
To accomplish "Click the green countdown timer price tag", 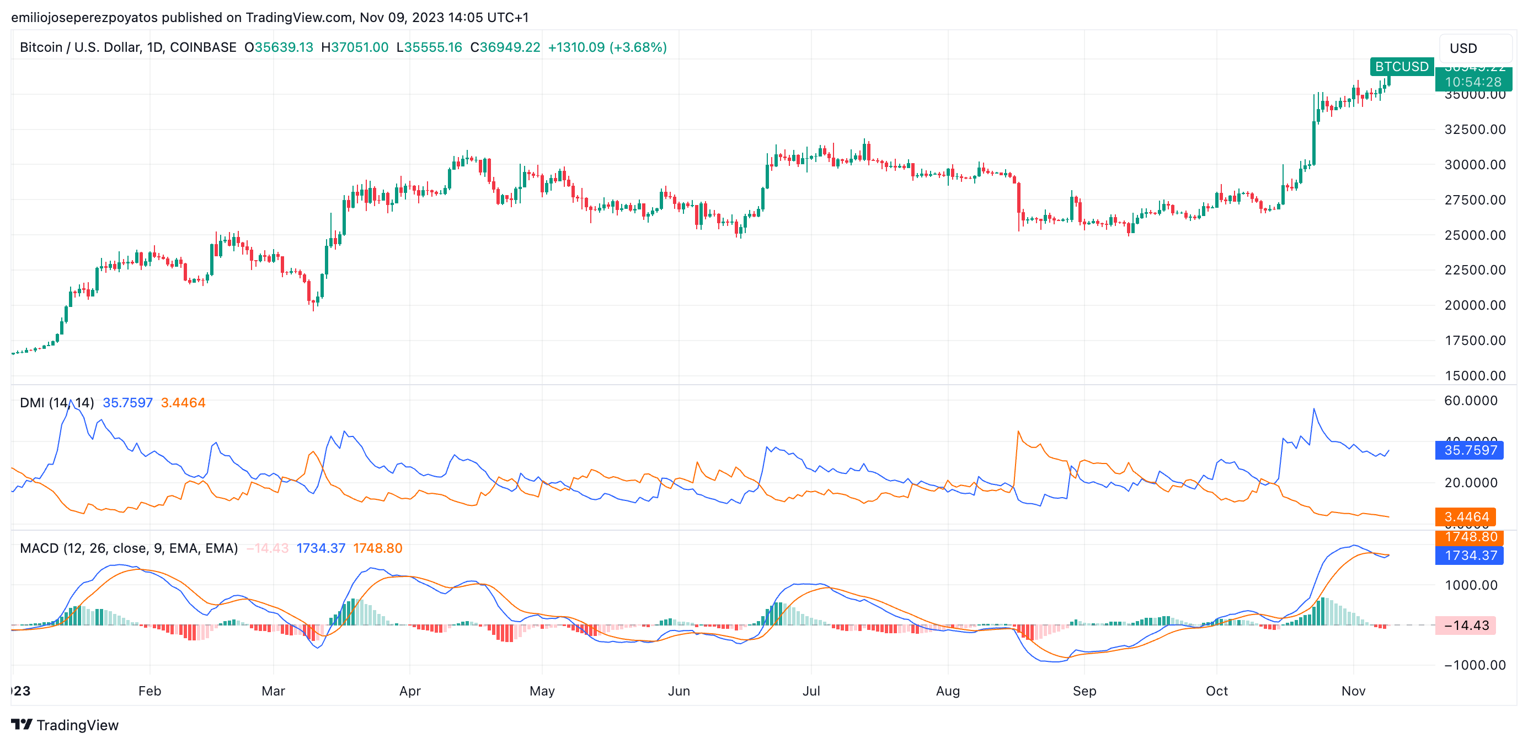I will 1473,82.
